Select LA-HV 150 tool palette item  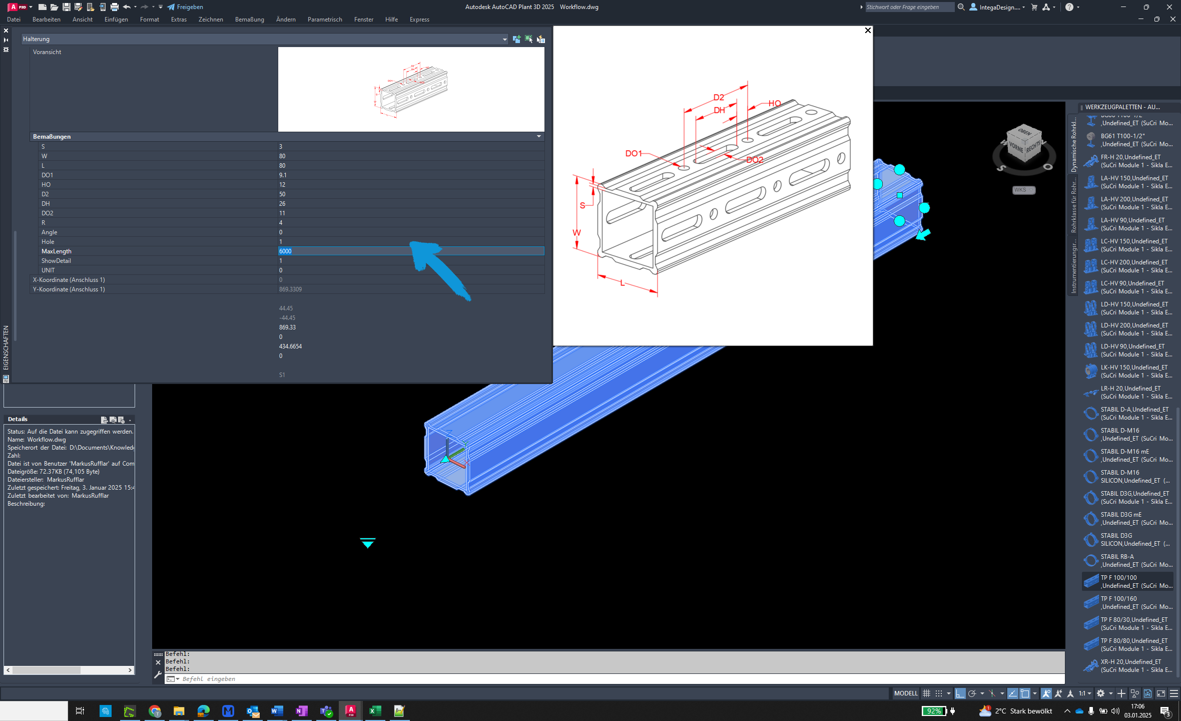1128,182
